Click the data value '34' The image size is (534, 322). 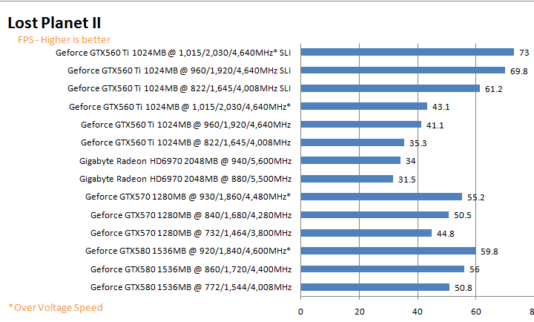pos(410,161)
